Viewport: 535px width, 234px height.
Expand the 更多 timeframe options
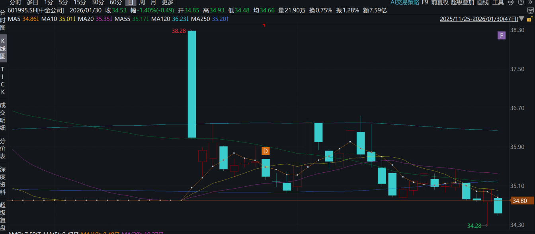coord(168,2)
